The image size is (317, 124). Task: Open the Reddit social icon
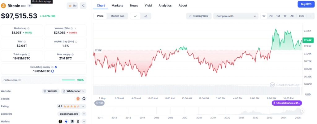point(78,99)
